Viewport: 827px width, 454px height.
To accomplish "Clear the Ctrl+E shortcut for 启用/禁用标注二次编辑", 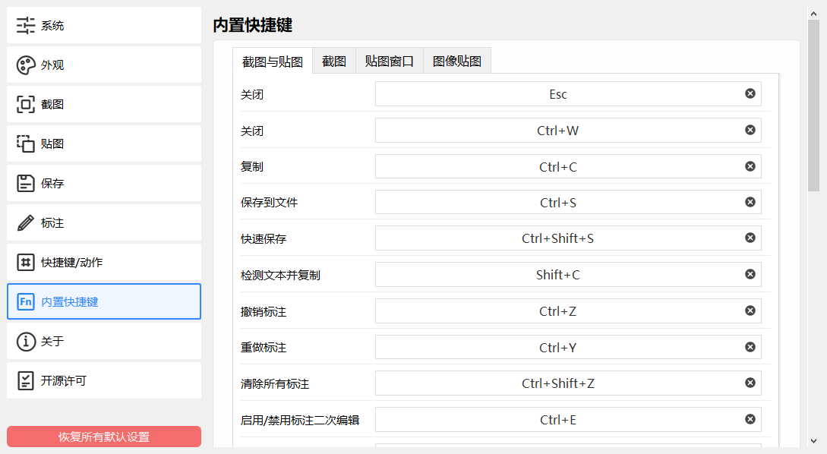I will pos(750,419).
